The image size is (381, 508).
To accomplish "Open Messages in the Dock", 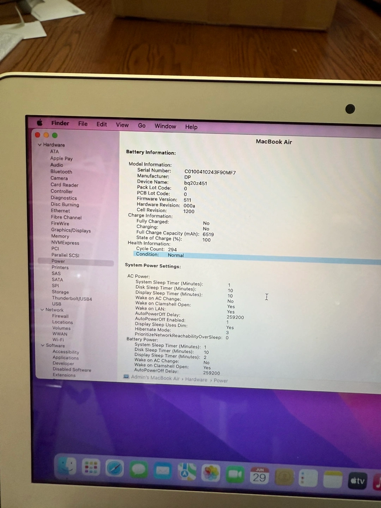I will [x=139, y=470].
